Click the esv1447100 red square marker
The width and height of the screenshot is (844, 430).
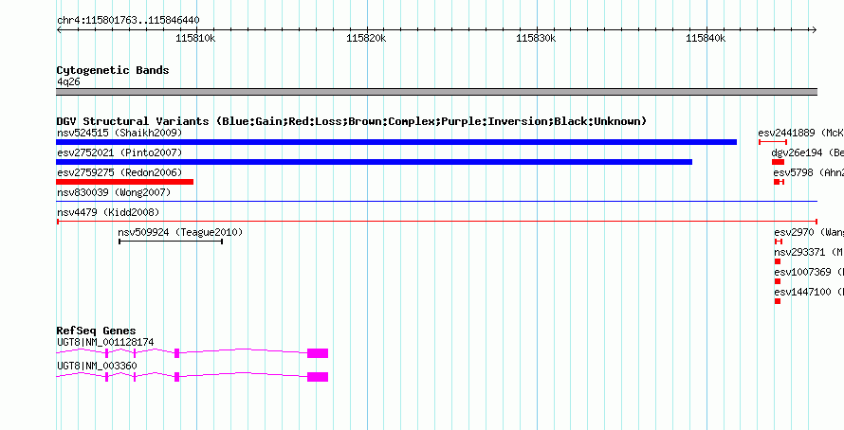[778, 301]
